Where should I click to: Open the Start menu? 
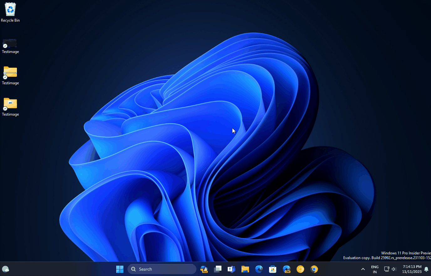120,269
